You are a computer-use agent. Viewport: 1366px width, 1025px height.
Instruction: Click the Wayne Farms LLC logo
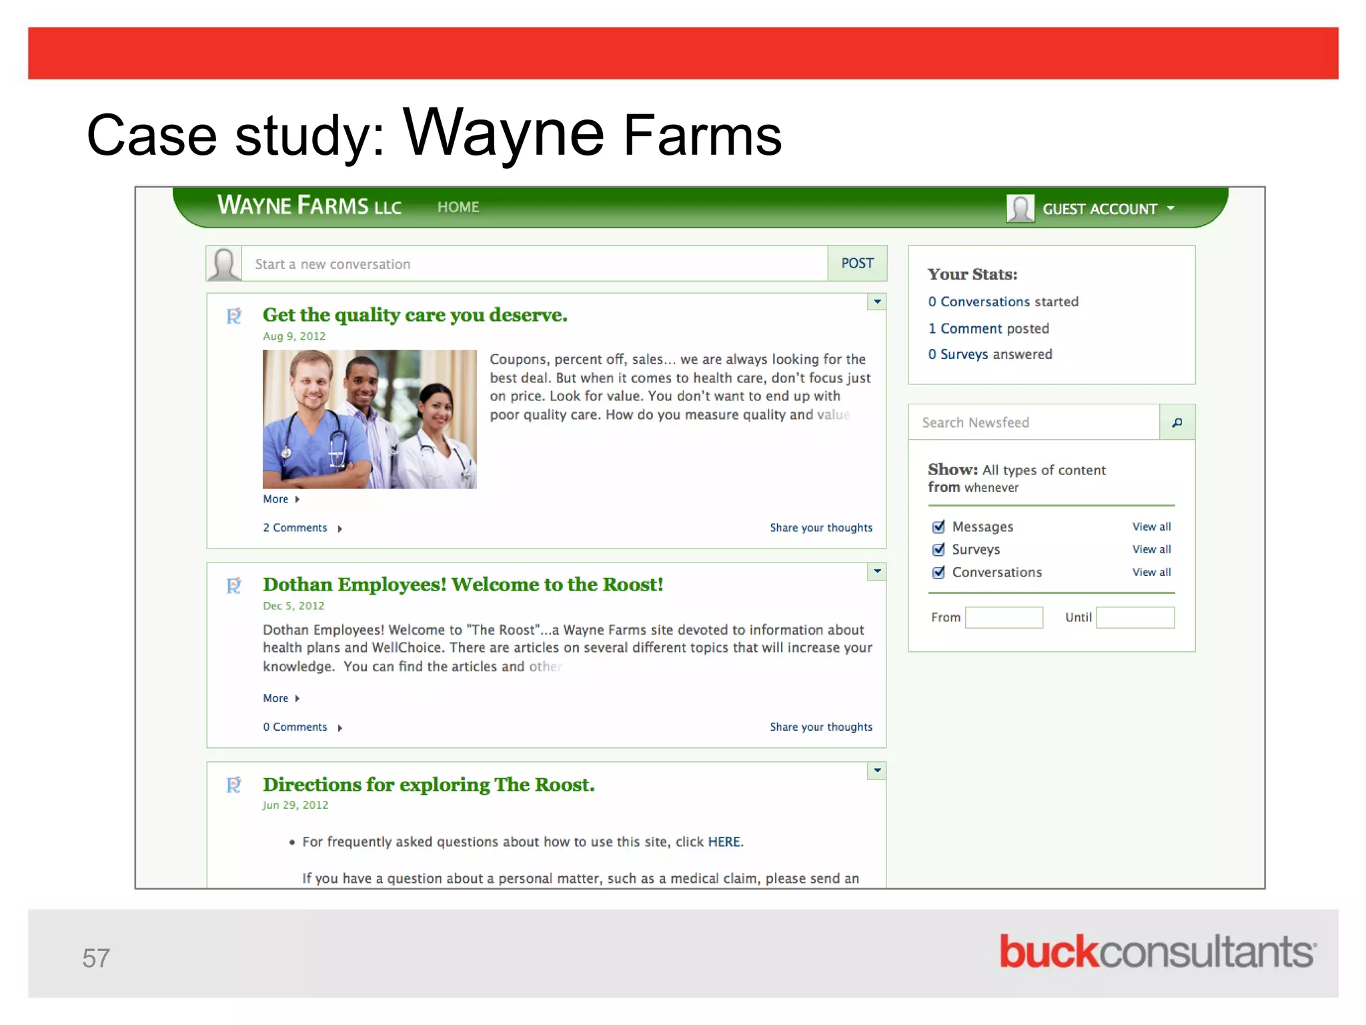point(309,205)
